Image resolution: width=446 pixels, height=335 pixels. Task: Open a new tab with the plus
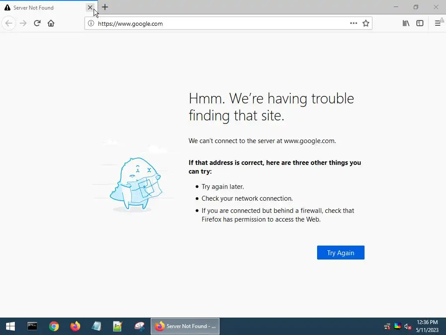point(105,7)
